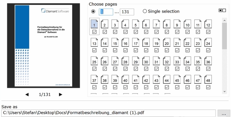The height and width of the screenshot is (117, 231).
Task: Click the page 48 icon
Action: [x=208, y=79]
